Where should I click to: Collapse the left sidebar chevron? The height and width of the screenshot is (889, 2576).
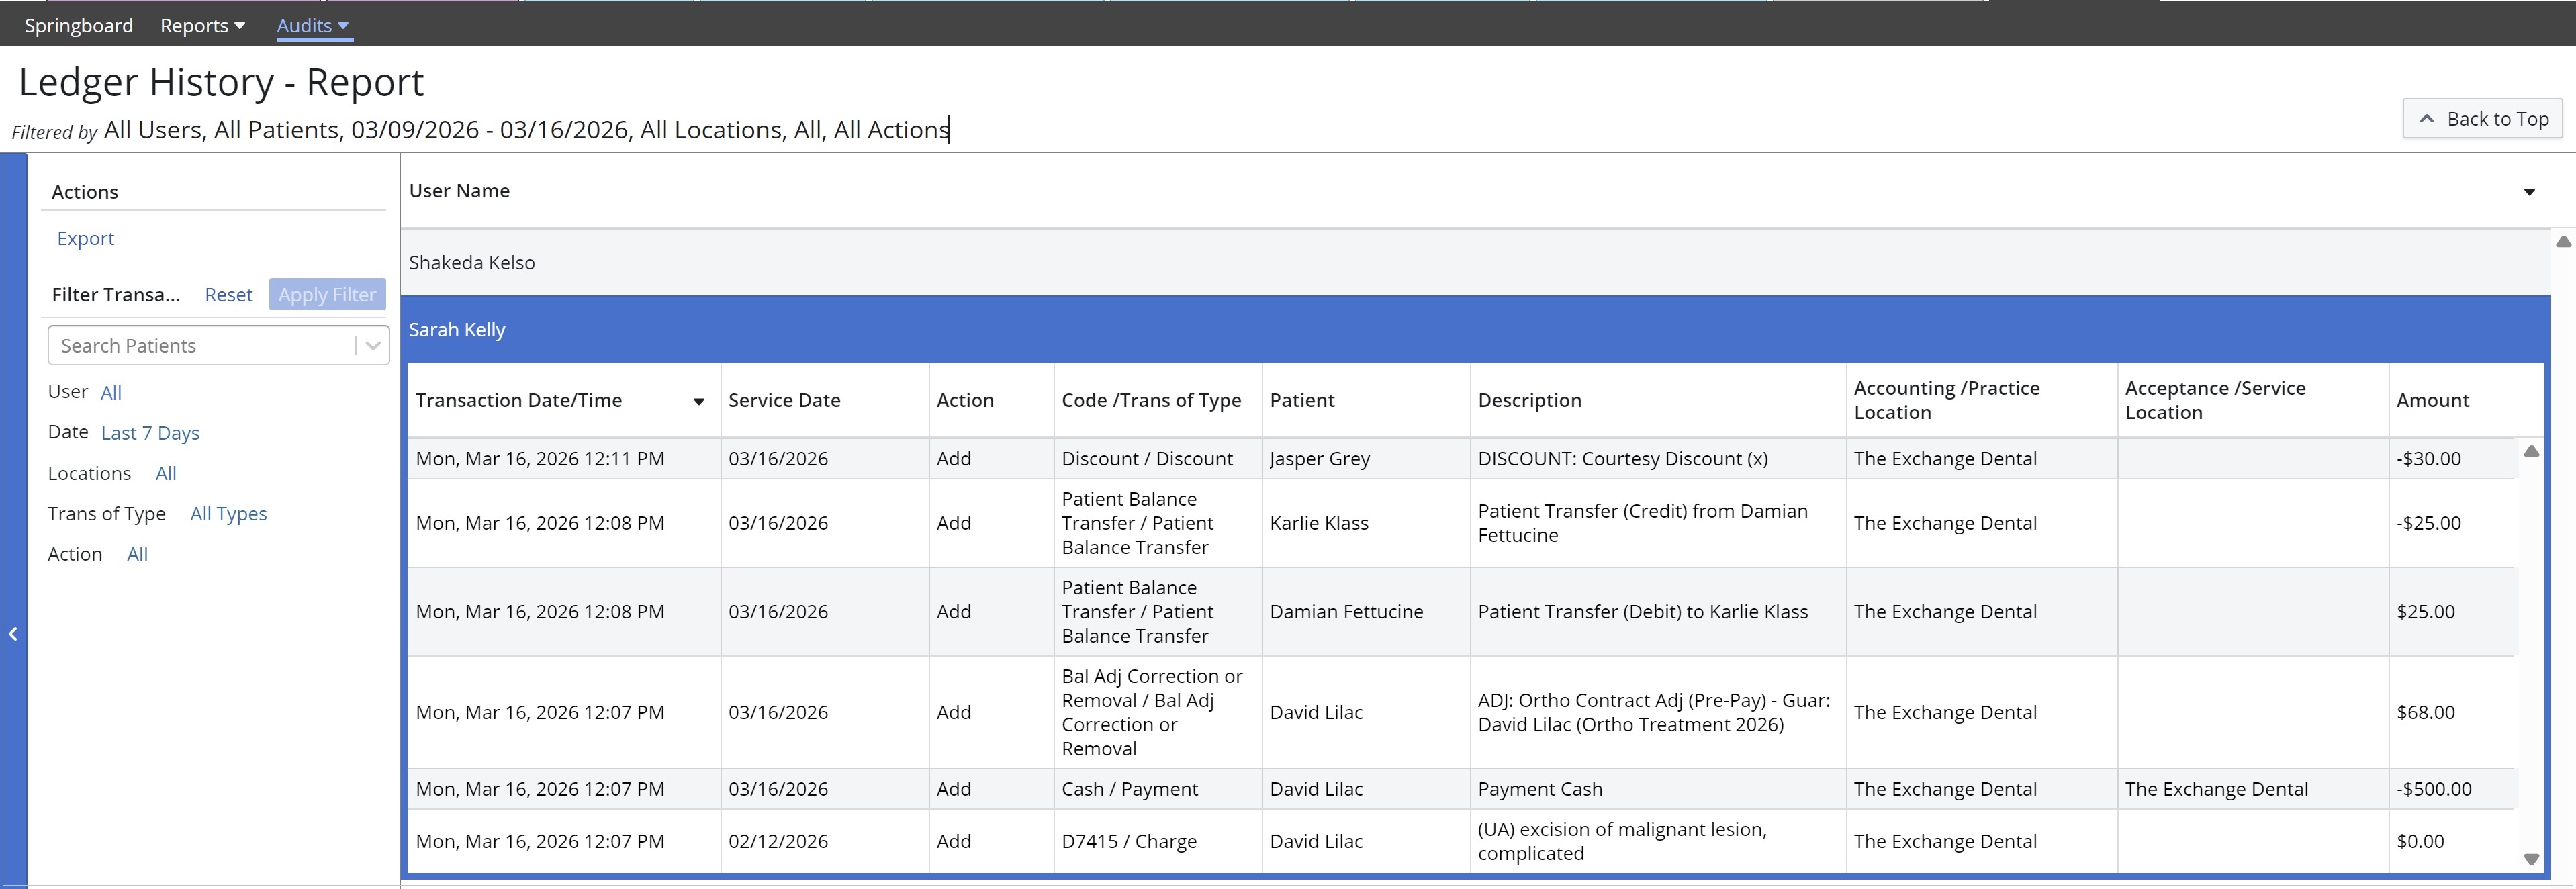pyautogui.click(x=13, y=634)
